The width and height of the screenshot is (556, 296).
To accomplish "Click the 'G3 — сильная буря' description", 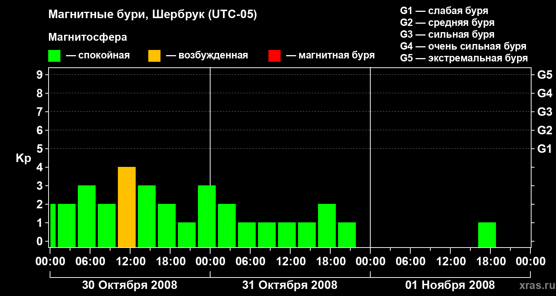I will click(447, 34).
